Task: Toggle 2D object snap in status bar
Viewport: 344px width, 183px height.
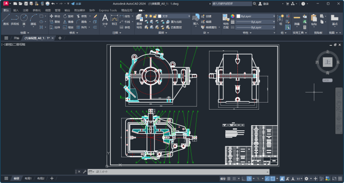Action: point(273,178)
